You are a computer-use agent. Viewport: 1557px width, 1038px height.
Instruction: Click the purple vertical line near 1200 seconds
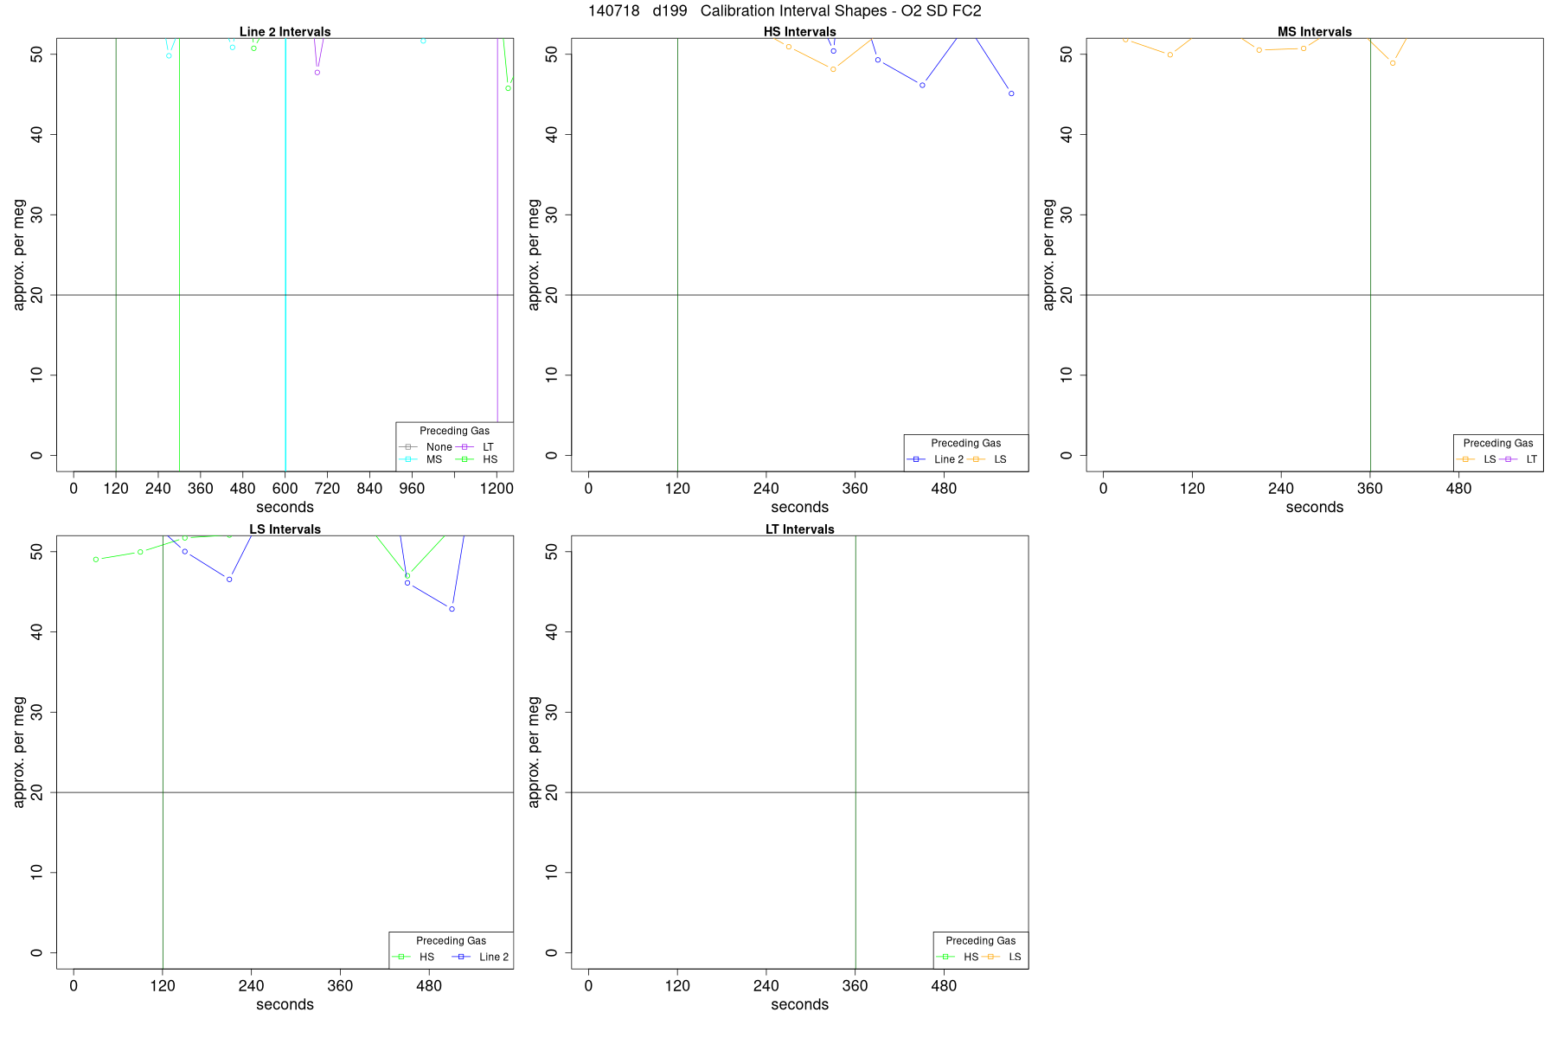point(497,229)
